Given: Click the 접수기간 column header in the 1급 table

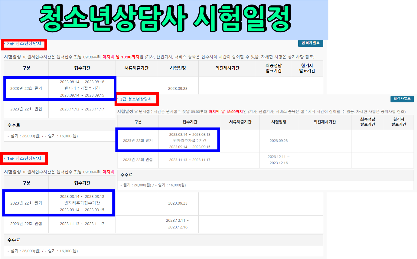Looking at the screenshot, I should click(82, 183).
